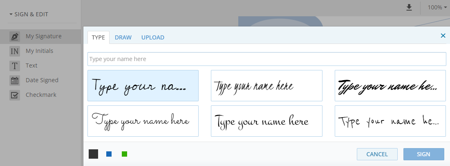Click the My Initials IN icon

click(15, 51)
